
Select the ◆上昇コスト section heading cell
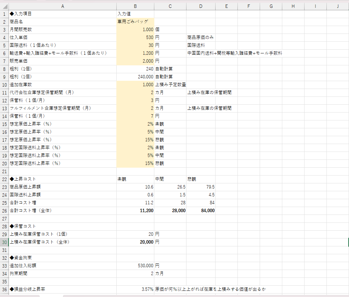(62, 179)
